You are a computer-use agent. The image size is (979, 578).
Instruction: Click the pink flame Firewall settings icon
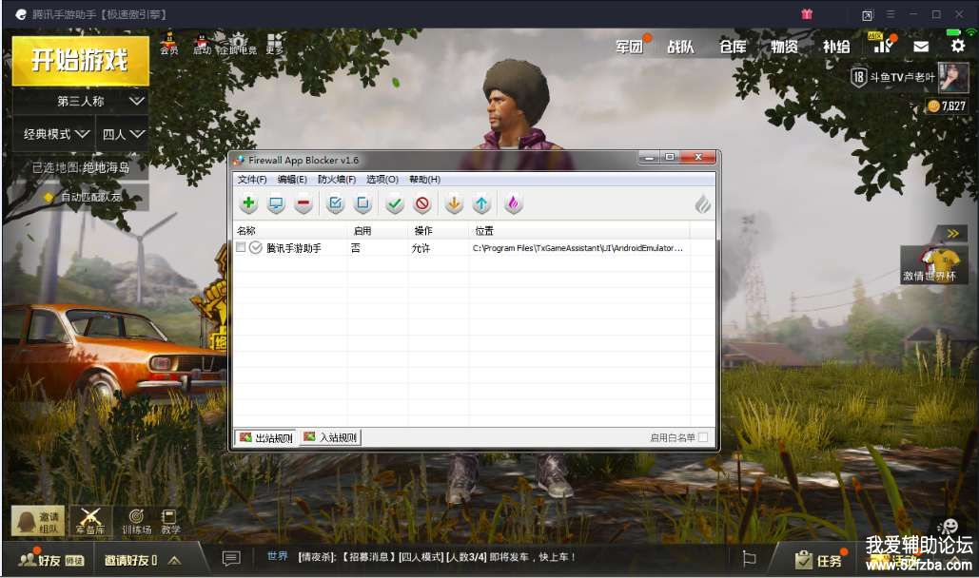point(513,203)
